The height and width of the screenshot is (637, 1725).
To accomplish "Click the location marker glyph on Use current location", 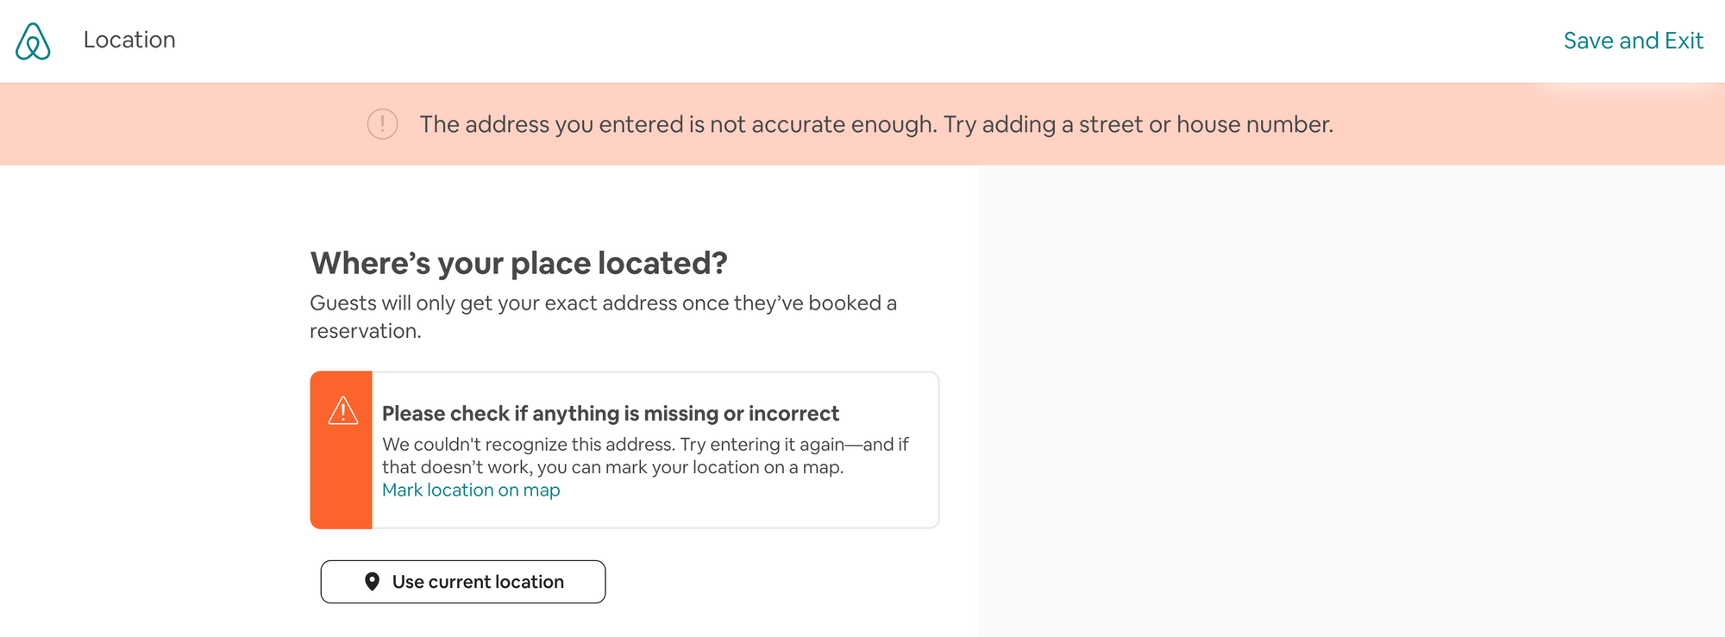I will 373,582.
